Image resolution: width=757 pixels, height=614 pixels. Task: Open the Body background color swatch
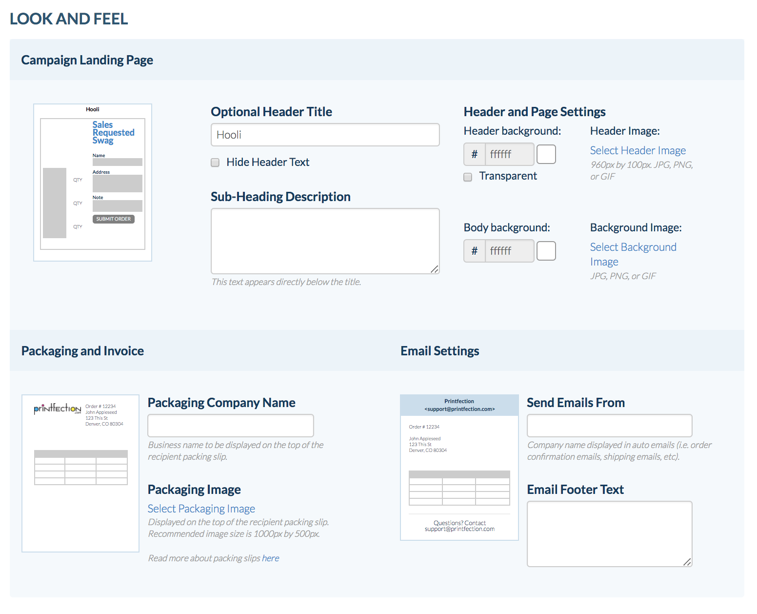546,251
